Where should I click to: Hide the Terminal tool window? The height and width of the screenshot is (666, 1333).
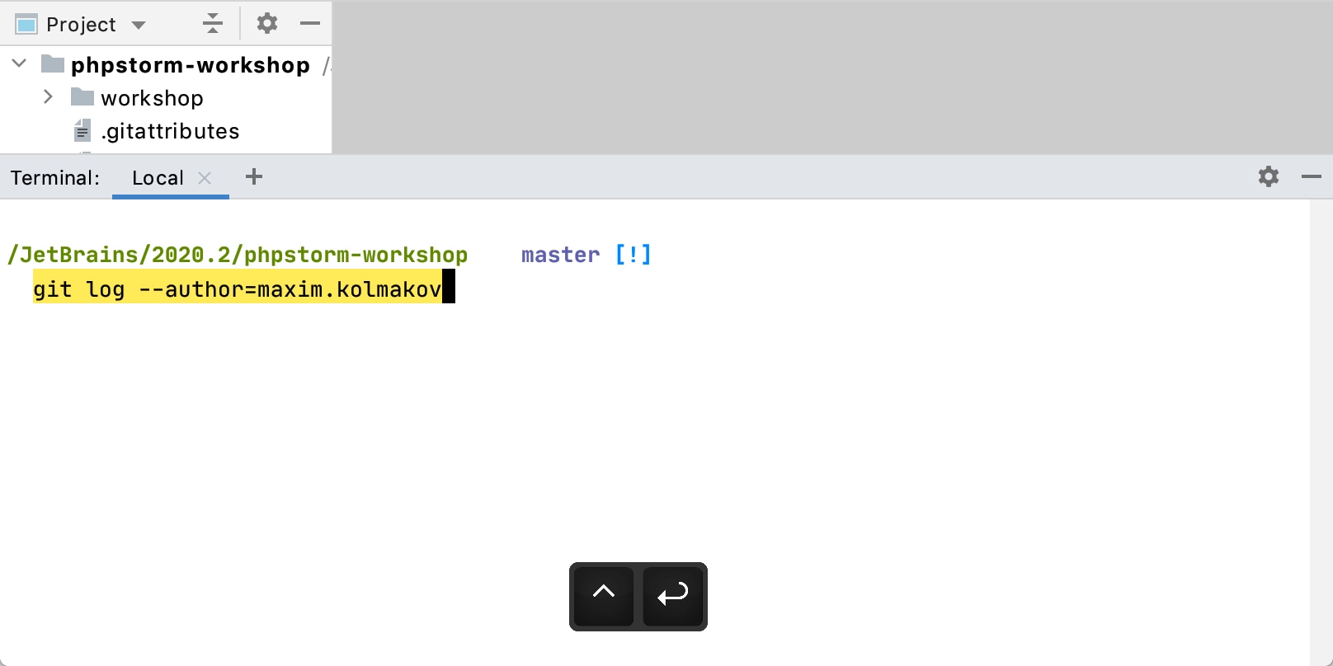click(1312, 176)
